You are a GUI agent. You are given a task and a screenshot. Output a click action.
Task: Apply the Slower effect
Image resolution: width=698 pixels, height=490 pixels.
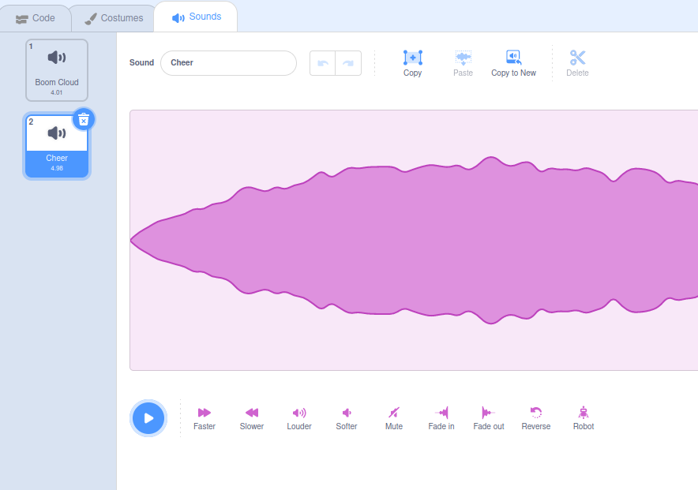[251, 417]
